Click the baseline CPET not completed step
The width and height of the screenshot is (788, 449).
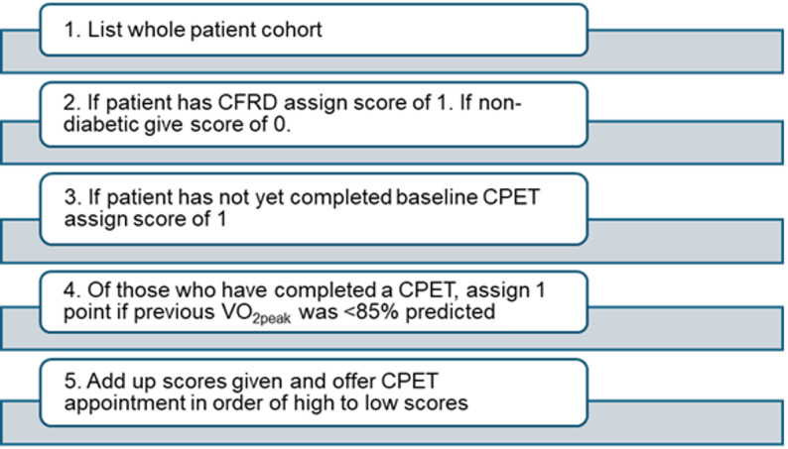coord(314,209)
